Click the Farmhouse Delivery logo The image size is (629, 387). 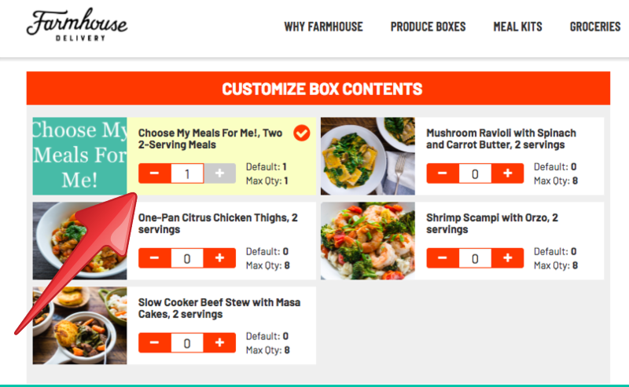(76, 24)
